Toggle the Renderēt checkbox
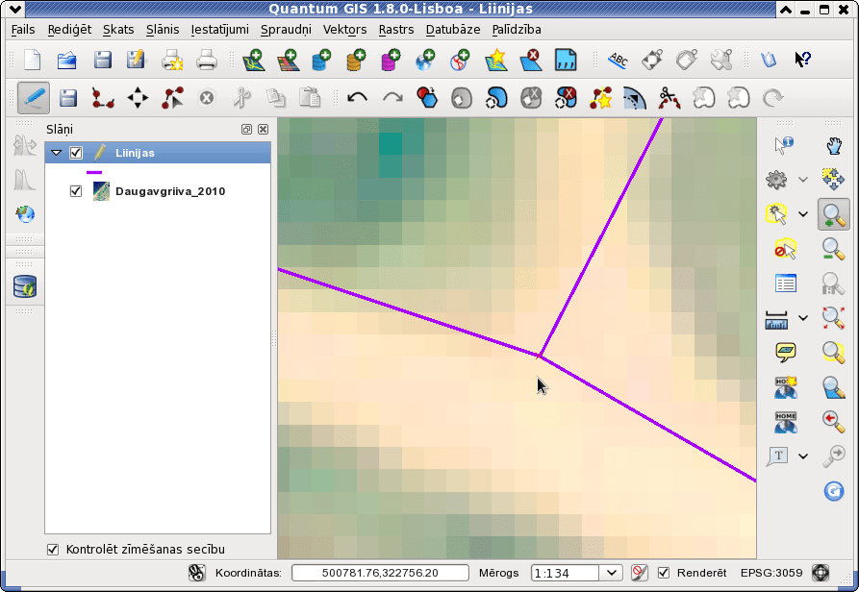Image resolution: width=859 pixels, height=592 pixels. coord(664,573)
